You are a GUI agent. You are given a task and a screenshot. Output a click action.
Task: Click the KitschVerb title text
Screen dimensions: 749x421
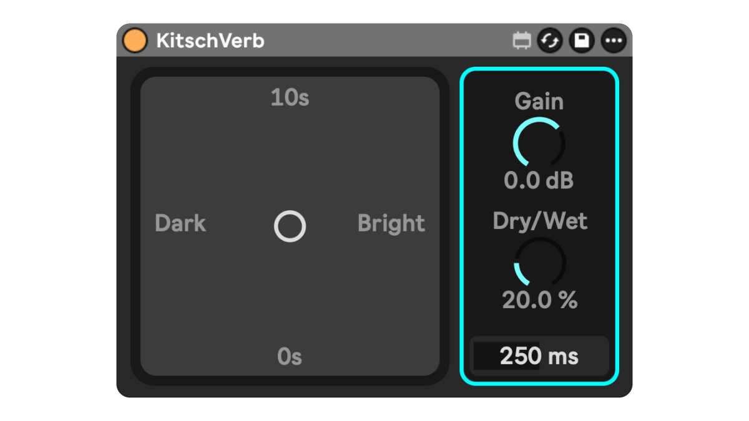[211, 40]
